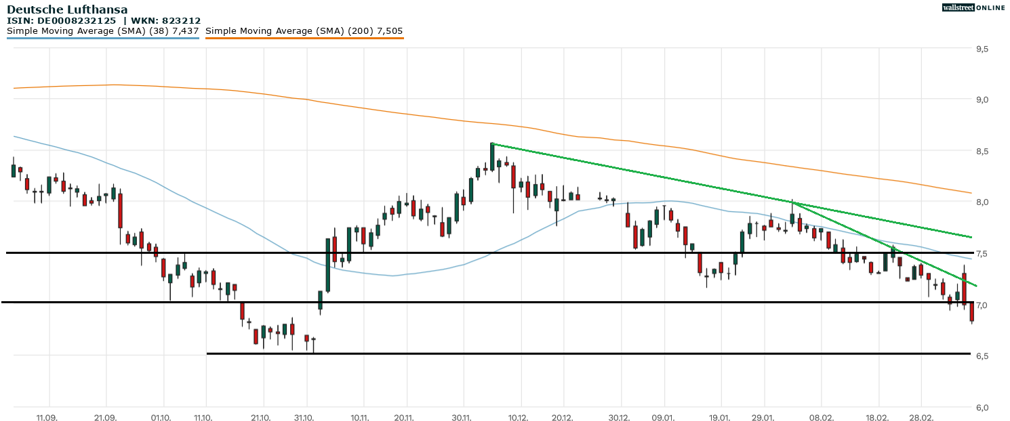Click the WKN: 823212 text
This screenshot has height=421, width=1010.
pyautogui.click(x=165, y=21)
